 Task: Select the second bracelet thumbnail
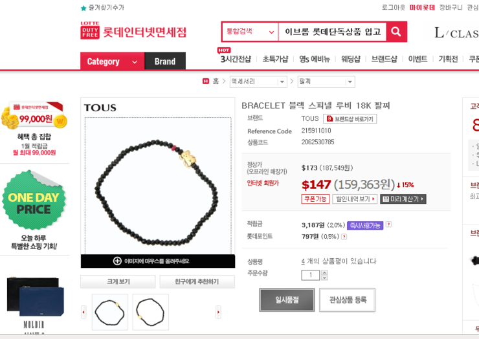point(151,312)
